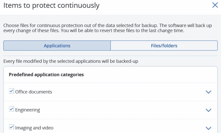Close the Items to protect continuously dialog

[215, 5]
